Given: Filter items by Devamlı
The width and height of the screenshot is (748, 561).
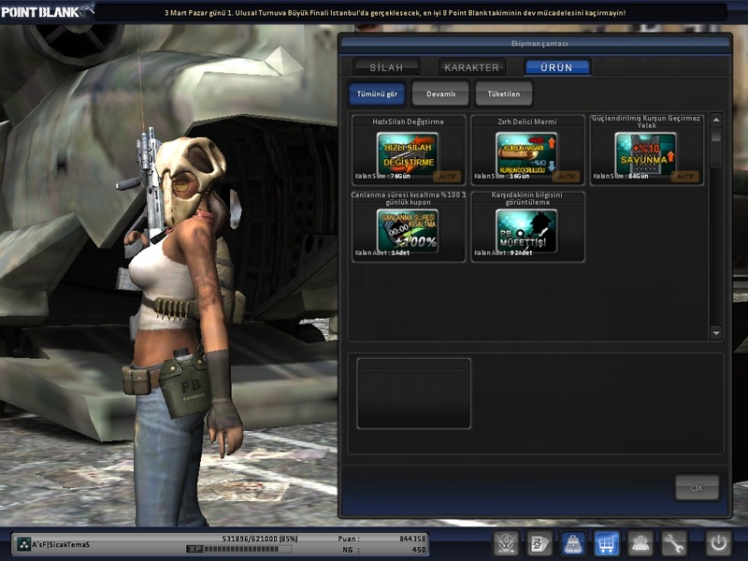Looking at the screenshot, I should (x=440, y=93).
